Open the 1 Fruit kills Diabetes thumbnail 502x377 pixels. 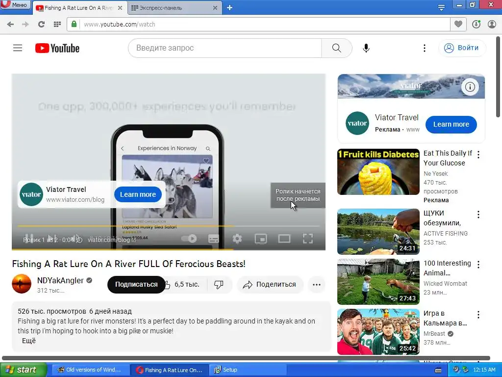pyautogui.click(x=378, y=171)
